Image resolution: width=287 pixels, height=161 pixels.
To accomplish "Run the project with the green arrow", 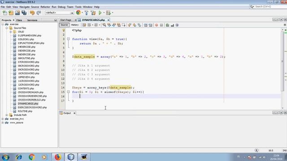I will click(x=100, y=13).
